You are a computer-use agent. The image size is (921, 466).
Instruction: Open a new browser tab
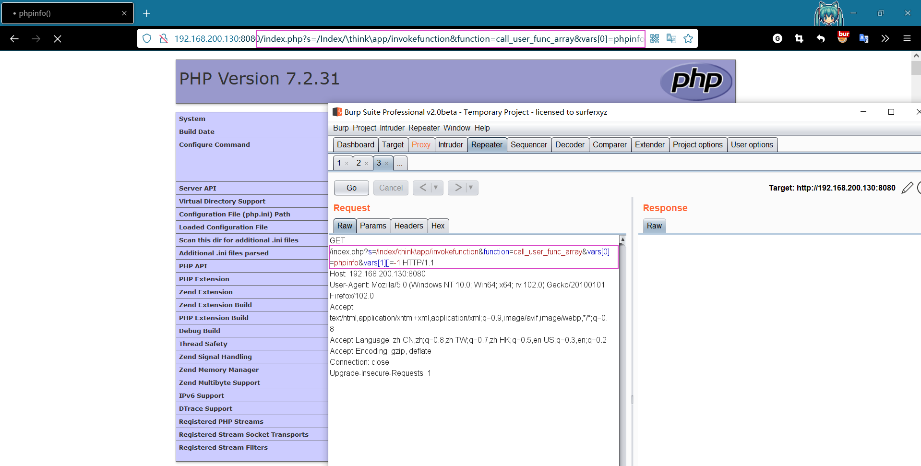coord(147,13)
